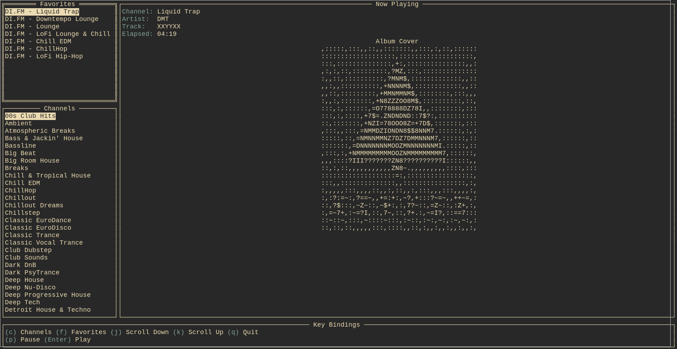Select ChillHop in the Channels list
Screen dimensions: 677x349
[21, 190]
